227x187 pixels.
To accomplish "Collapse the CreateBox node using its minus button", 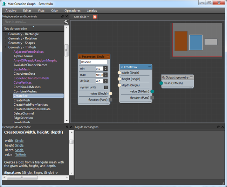I will tap(149, 66).
